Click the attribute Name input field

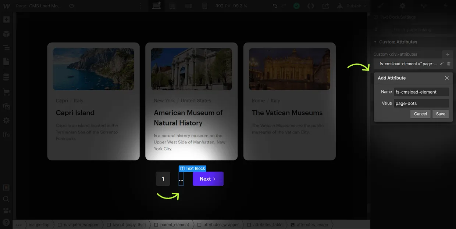click(421, 92)
